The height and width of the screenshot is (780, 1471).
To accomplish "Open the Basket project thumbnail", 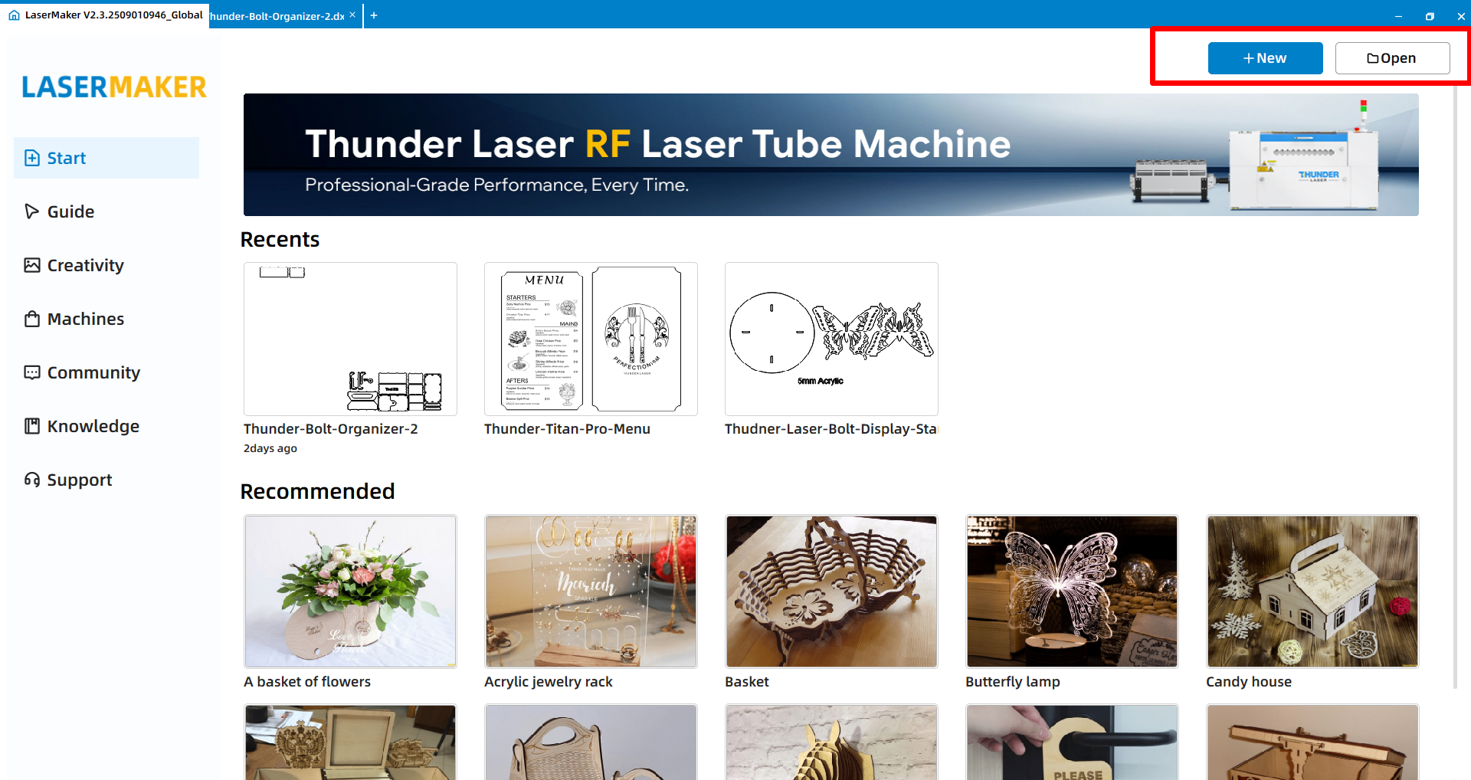I will tap(831, 591).
